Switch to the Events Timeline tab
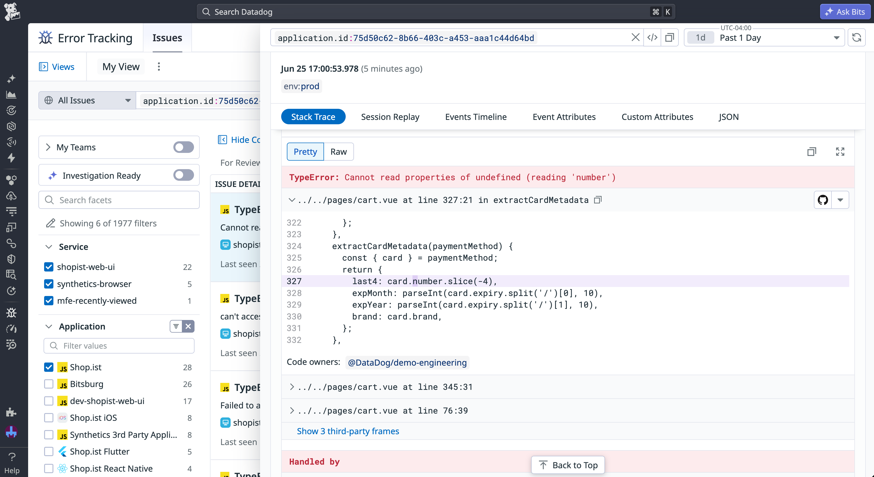 476,117
